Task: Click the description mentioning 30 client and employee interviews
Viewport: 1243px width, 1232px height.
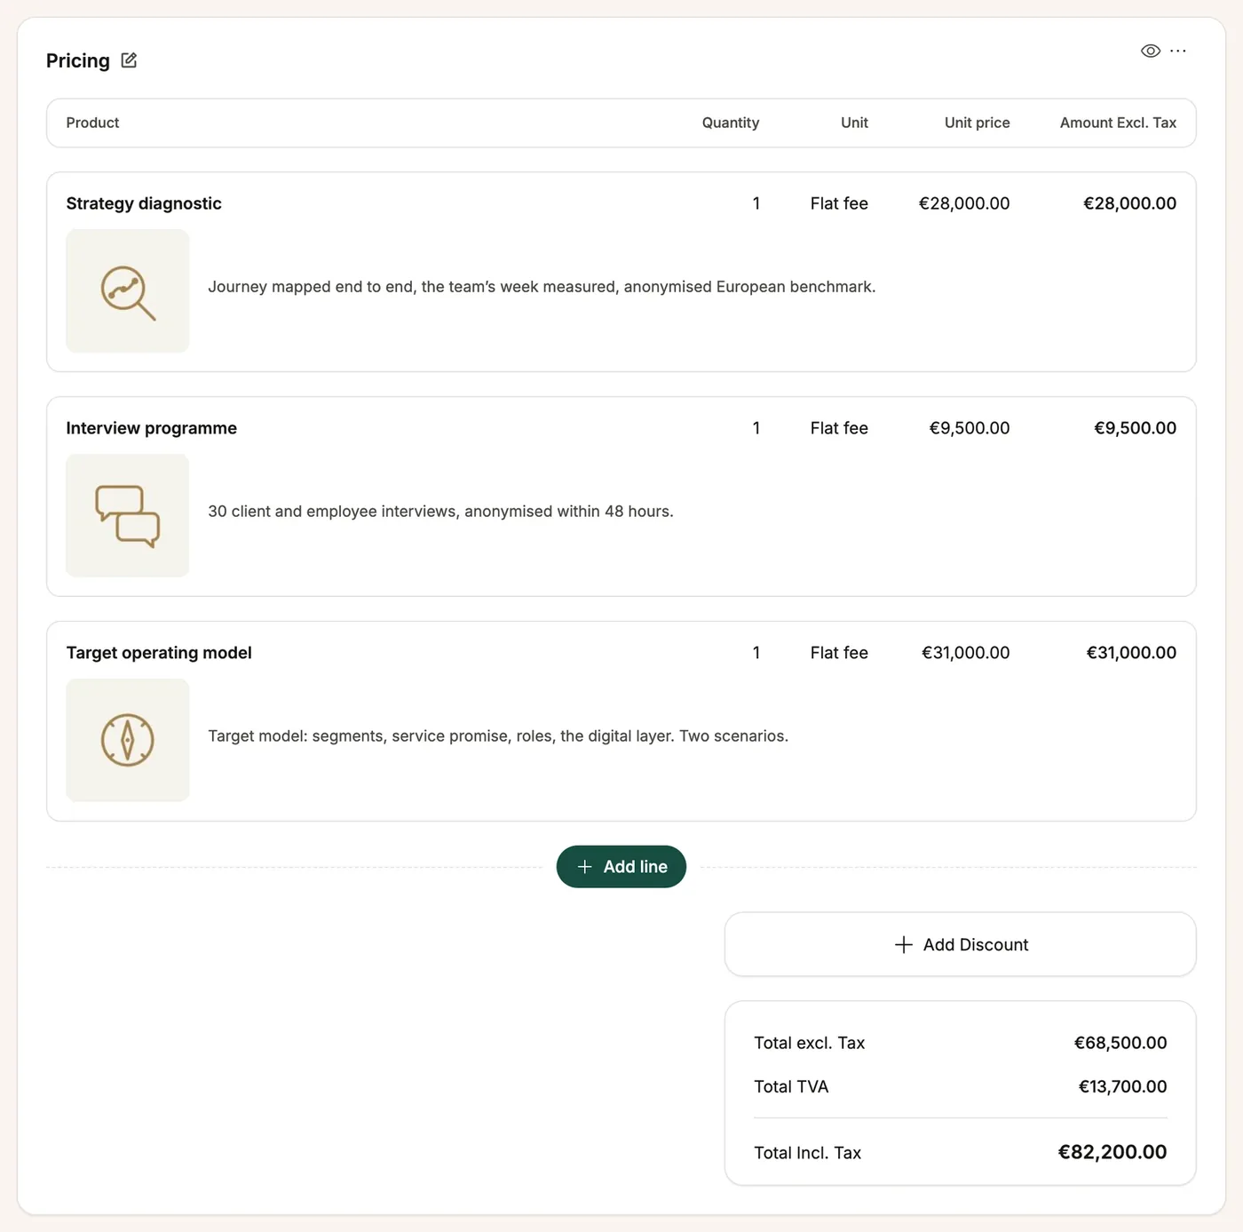Action: 440,512
